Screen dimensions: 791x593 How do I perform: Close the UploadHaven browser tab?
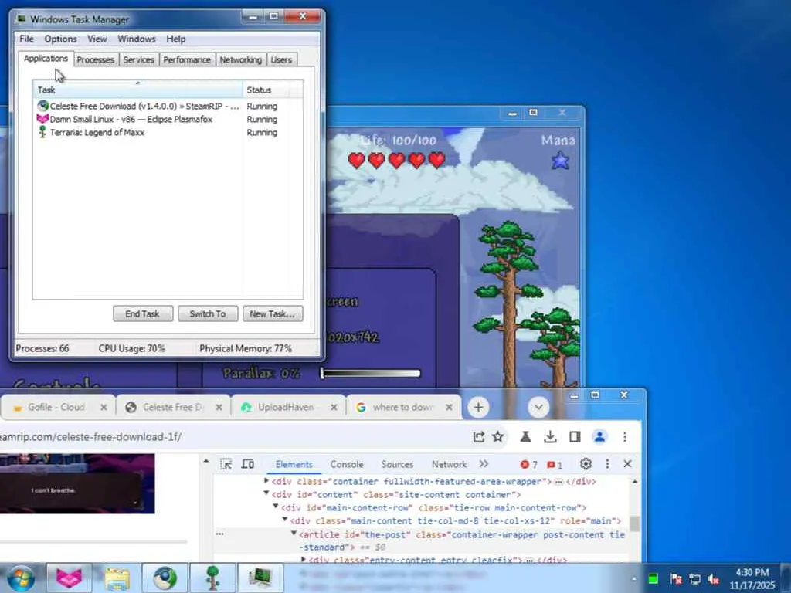(334, 407)
